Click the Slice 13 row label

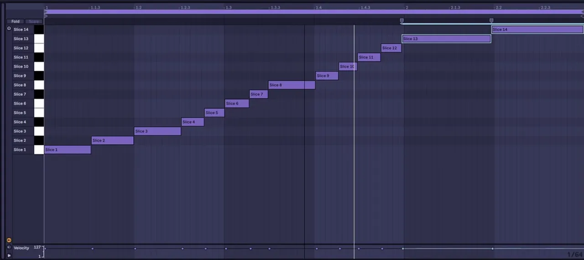click(x=21, y=39)
